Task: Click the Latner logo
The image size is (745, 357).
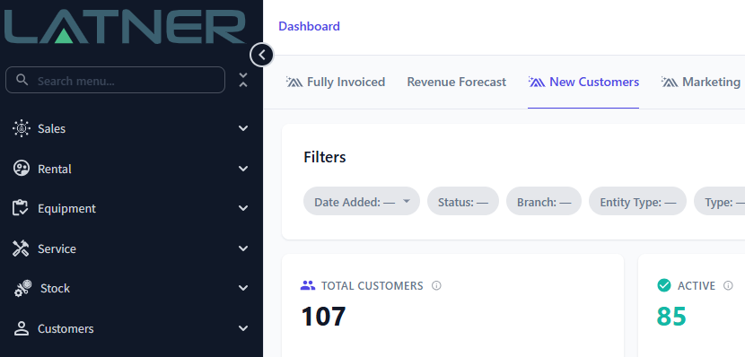Action: click(x=125, y=27)
